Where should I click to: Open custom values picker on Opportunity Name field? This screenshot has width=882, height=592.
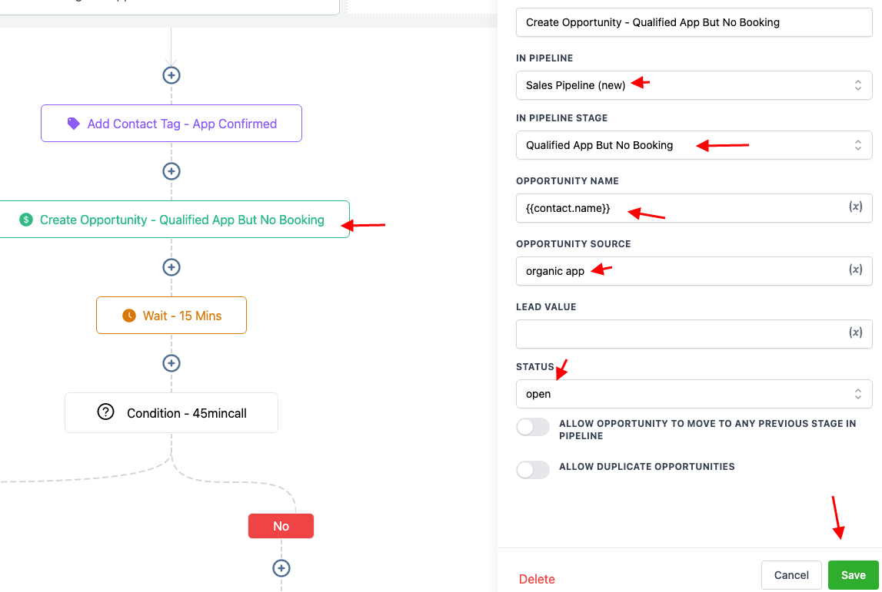(x=855, y=207)
